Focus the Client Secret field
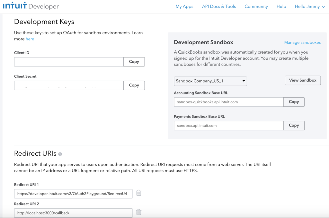Image resolution: width=329 pixels, height=218 pixels. pyautogui.click(x=69, y=85)
